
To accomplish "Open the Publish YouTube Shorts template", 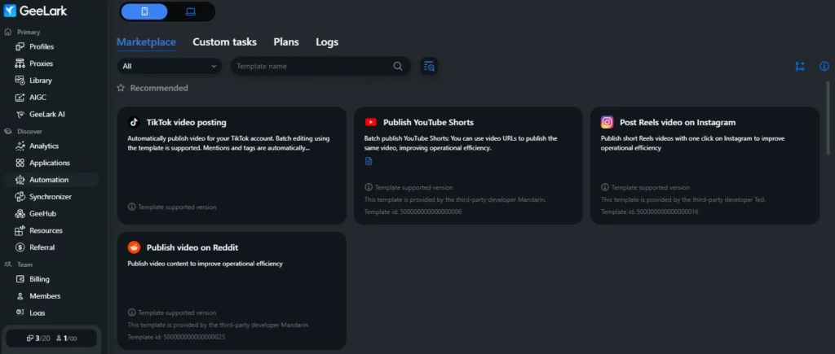I will click(468, 165).
